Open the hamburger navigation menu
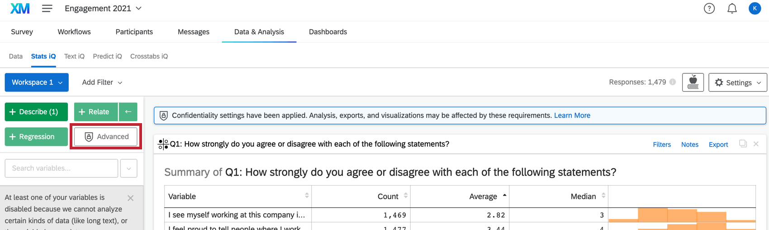The image size is (769, 230). click(x=47, y=9)
